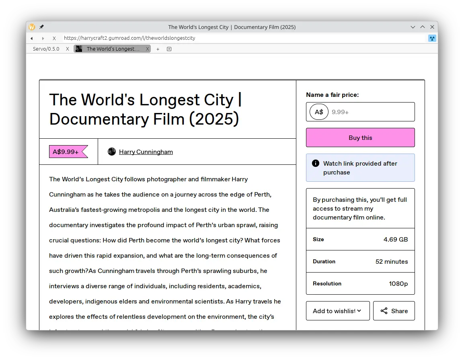Click the browser forward arrow
464x361 pixels.
(43, 38)
